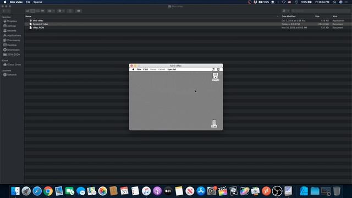Open OBS from the Dock
352x198 pixels.
(277, 191)
